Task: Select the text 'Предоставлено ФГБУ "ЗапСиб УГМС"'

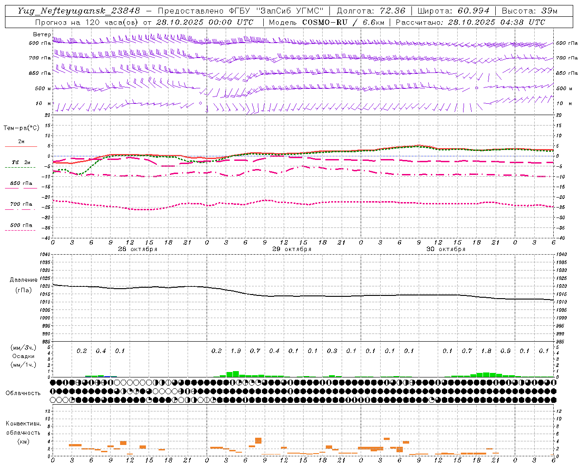Action: tap(241, 11)
